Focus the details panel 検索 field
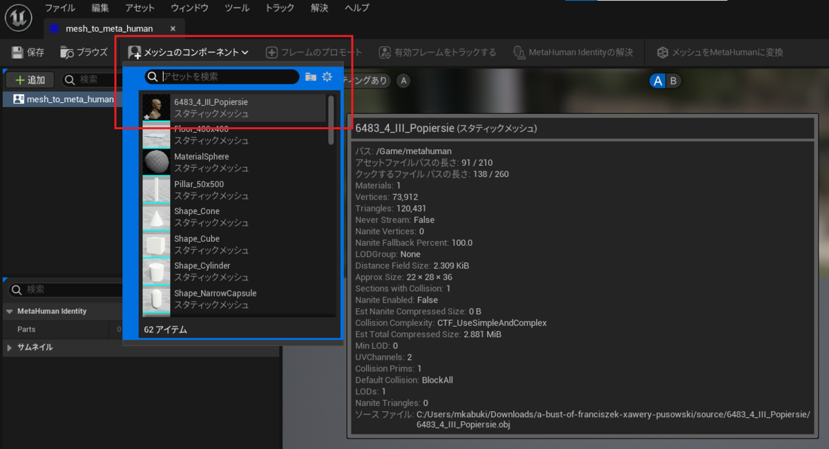The image size is (829, 449). click(67, 289)
